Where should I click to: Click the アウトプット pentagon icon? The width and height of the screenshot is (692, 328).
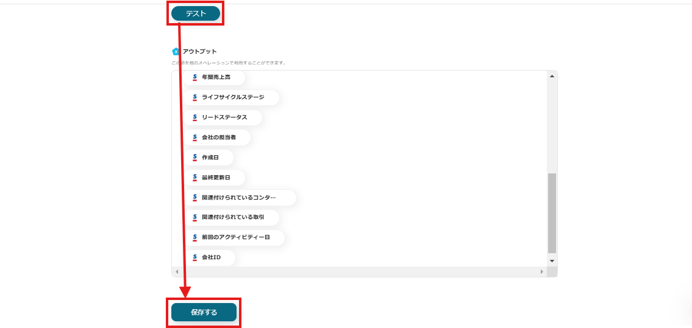(176, 52)
